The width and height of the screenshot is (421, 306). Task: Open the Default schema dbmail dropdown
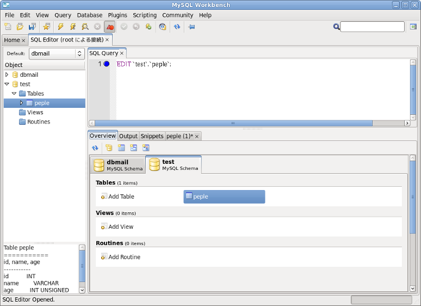[57, 53]
